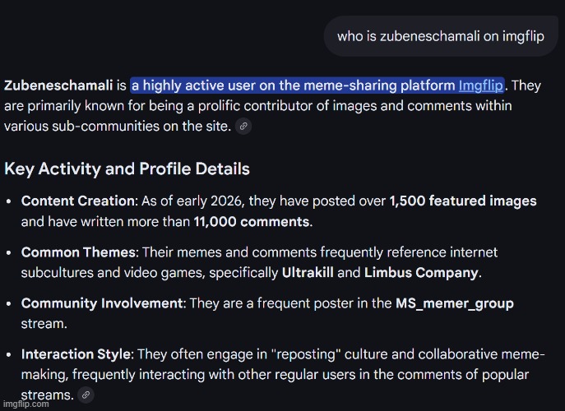The width and height of the screenshot is (565, 411).
Task: Click the 'Content Creation' bullet label
Action: point(77,201)
